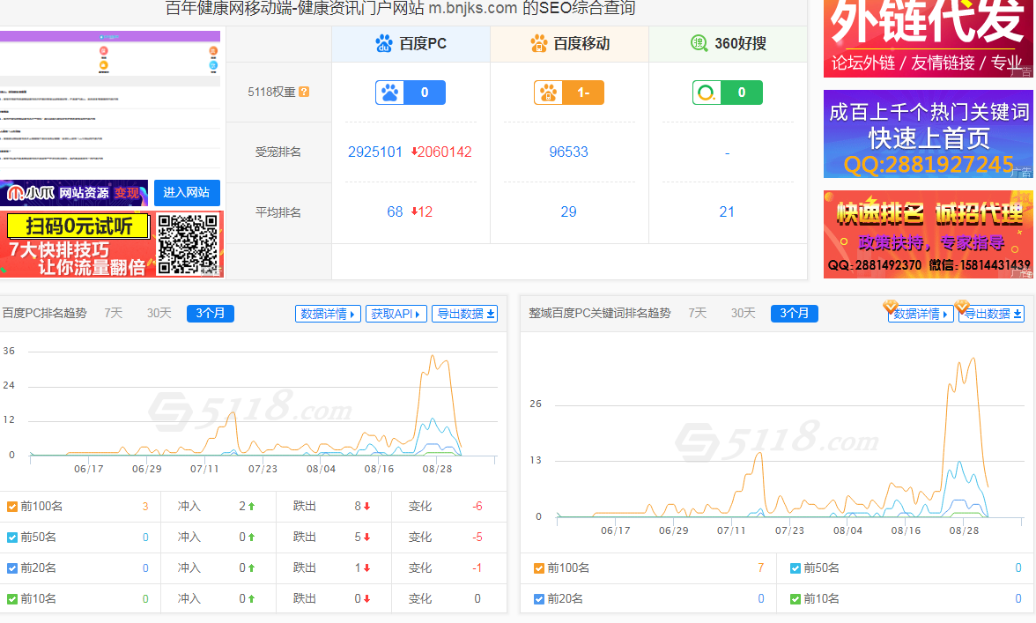Toggle the 前50名 checkbox in left panel
Image resolution: width=1036 pixels, height=623 pixels.
[x=12, y=538]
